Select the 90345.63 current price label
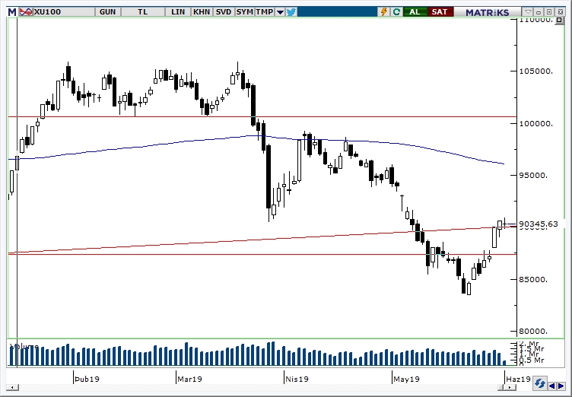The width and height of the screenshot is (572, 397). pyautogui.click(x=539, y=224)
